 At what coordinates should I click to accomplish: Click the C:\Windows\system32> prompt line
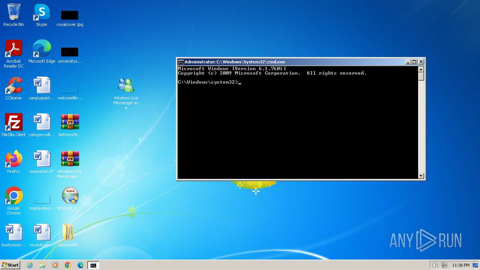(x=209, y=82)
